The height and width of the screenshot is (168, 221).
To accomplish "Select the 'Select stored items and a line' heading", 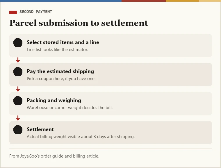I will (63, 42).
